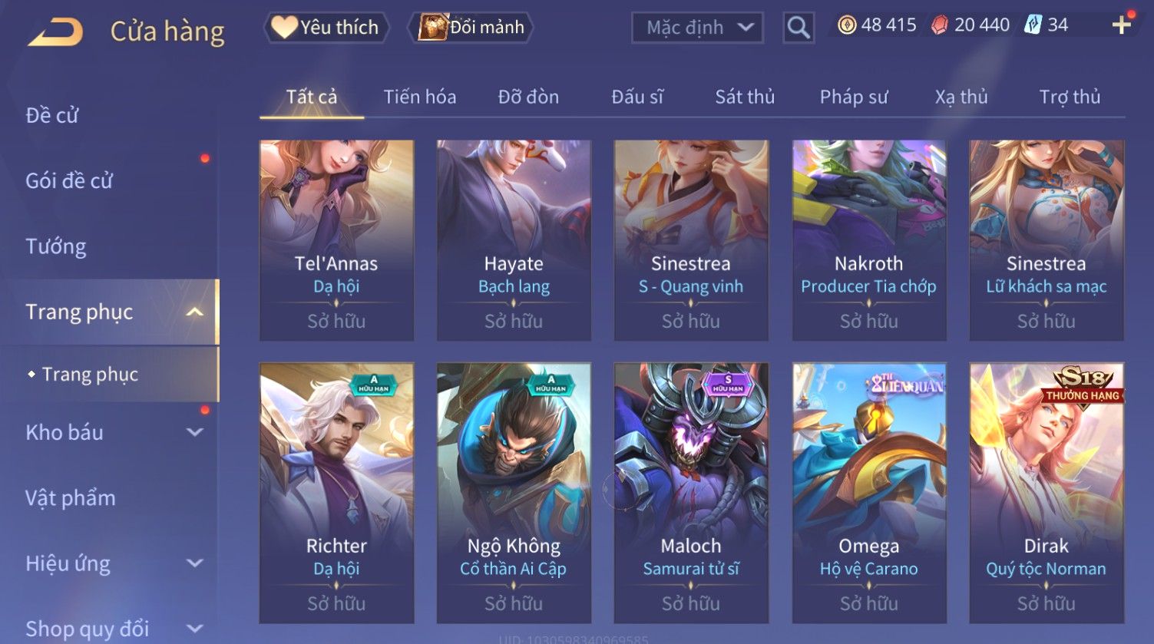1154x644 pixels.
Task: Open the search magnifier icon
Action: click(799, 28)
